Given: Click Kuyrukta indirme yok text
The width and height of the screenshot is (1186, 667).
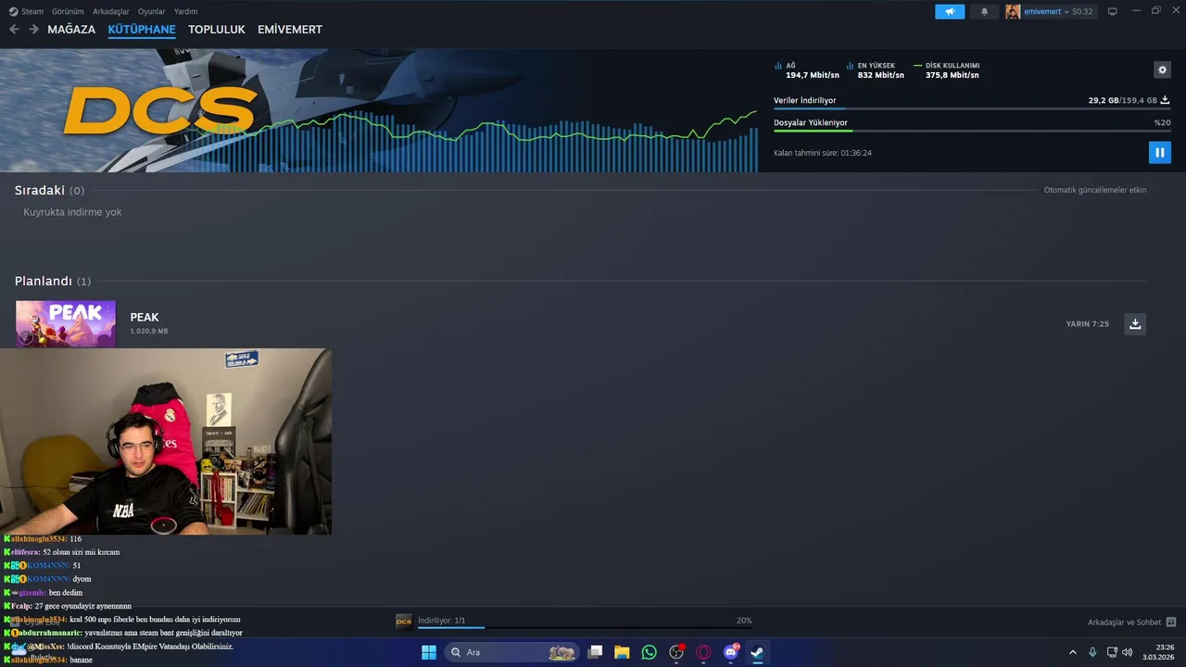Looking at the screenshot, I should 72,212.
